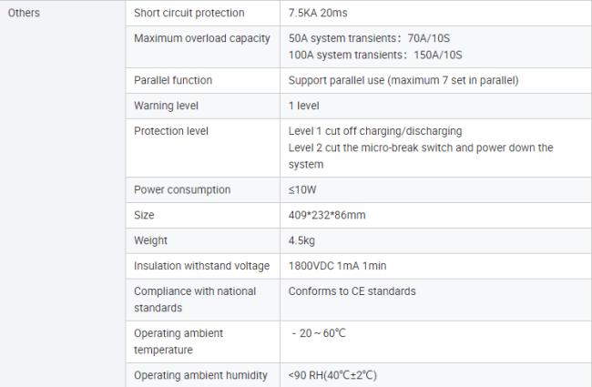Select the "Warning level" label
592x387 pixels.
[x=166, y=106]
